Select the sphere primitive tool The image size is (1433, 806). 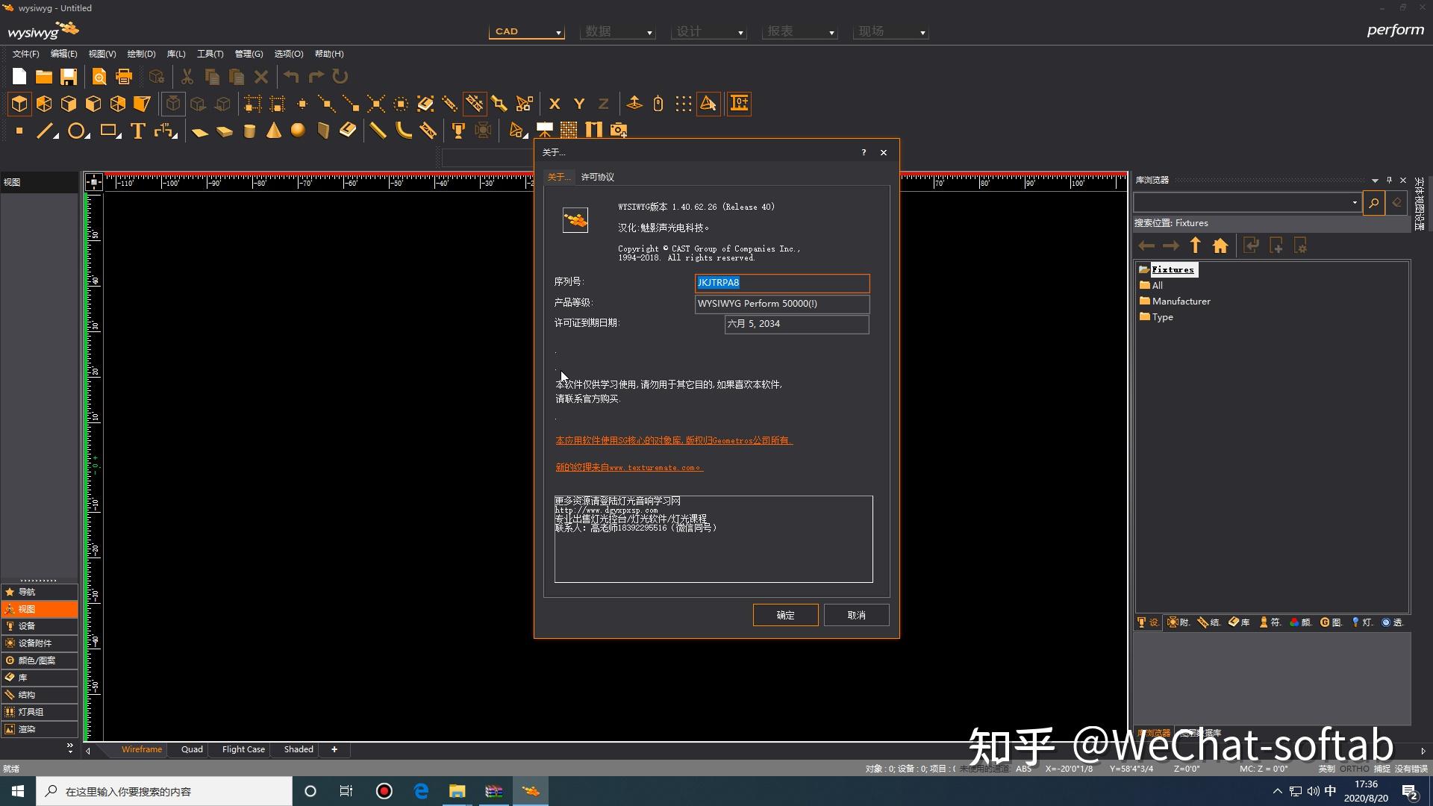(x=297, y=131)
